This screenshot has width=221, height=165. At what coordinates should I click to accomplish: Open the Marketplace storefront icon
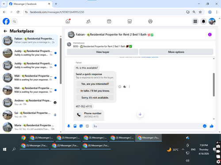pyautogui.click(x=130, y=22)
